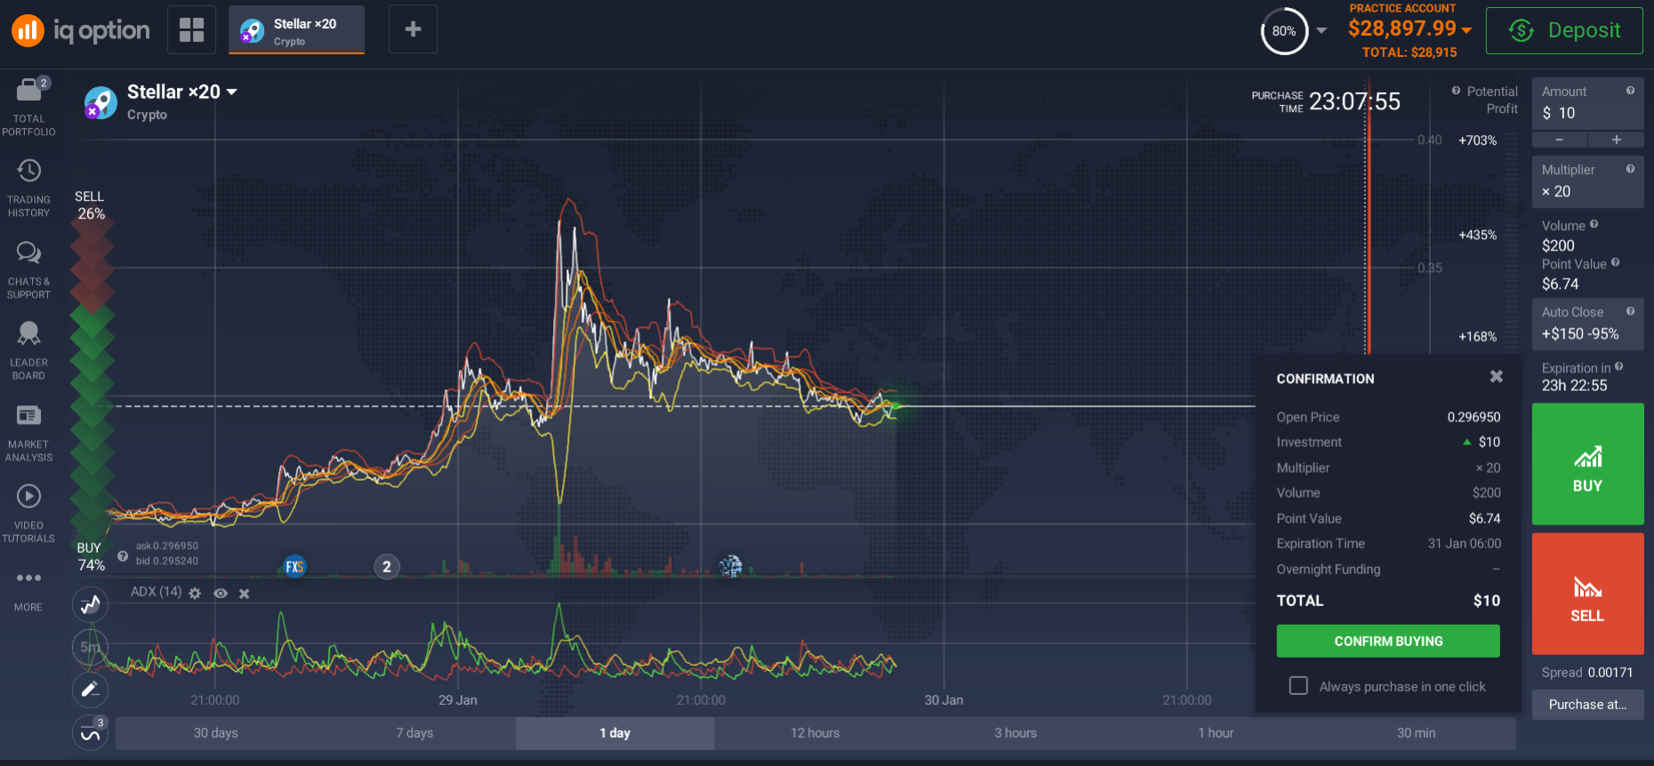This screenshot has height=766, width=1654.
Task: Click the Open Price 0.296950 value
Action: coord(1473,417)
